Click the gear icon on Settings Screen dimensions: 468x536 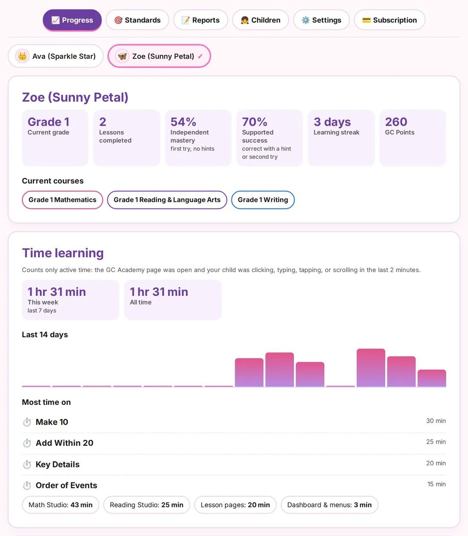click(305, 20)
